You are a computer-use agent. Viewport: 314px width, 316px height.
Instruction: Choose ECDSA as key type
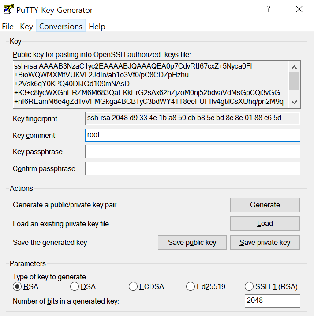pyautogui.click(x=133, y=287)
